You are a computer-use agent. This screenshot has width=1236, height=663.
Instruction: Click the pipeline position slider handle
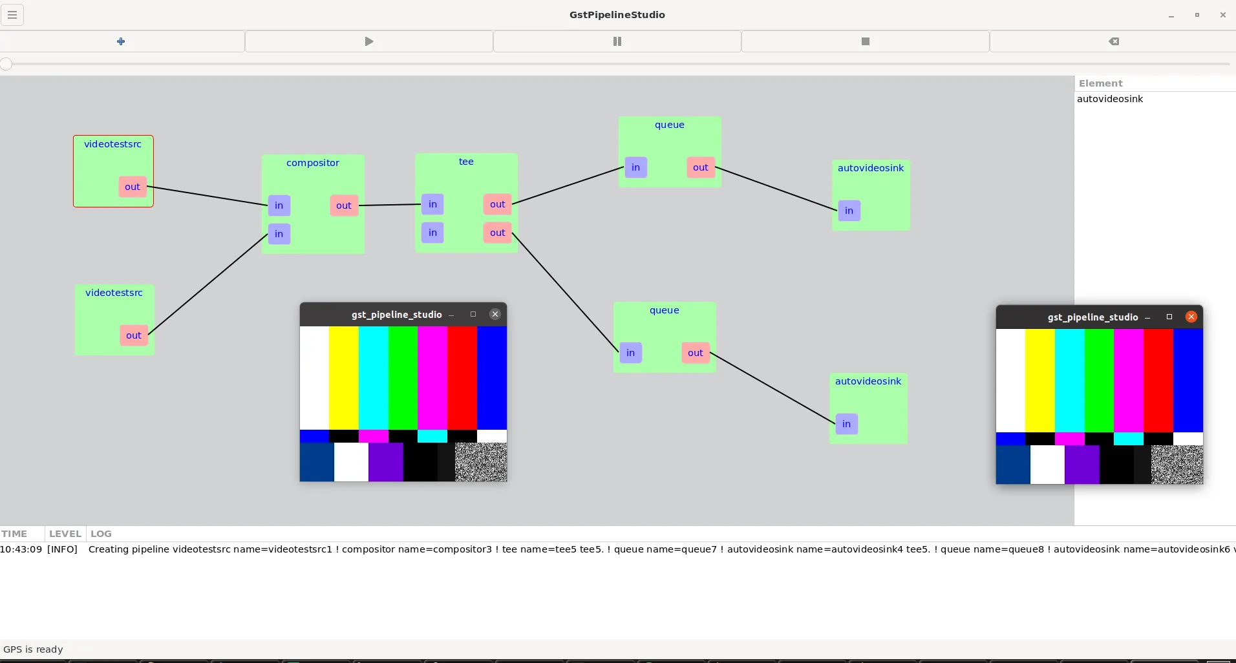[6, 64]
